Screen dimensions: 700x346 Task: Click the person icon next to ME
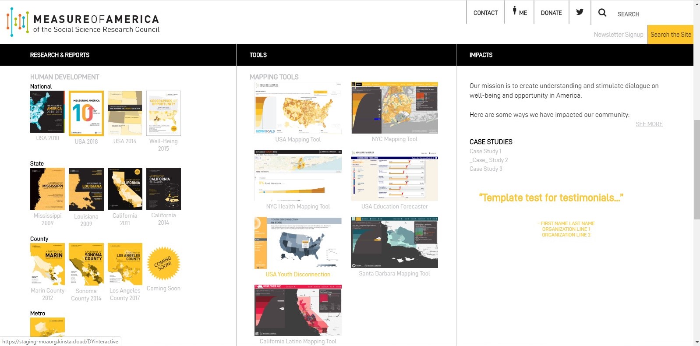pos(515,11)
